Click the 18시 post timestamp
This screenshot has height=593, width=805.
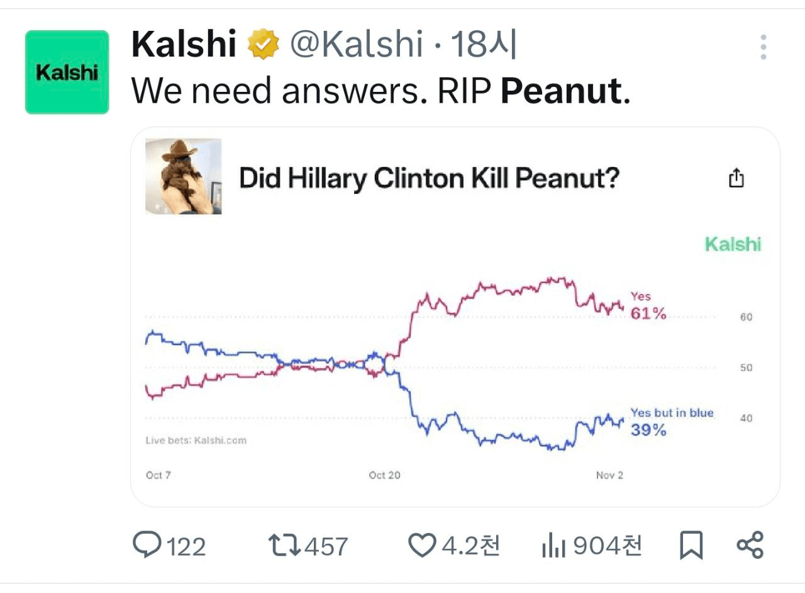pyautogui.click(x=484, y=45)
